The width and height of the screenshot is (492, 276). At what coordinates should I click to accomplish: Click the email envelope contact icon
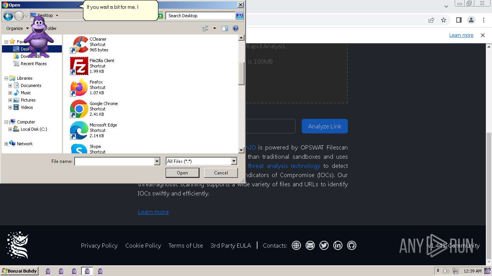[x=310, y=245]
